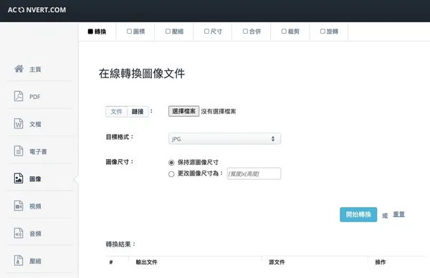Switch to the 裁剪 tab
Screen dimensions: 430x278
click(x=290, y=32)
